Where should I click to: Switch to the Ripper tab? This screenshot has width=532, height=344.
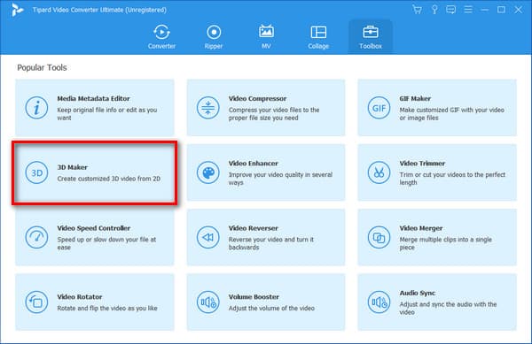click(214, 37)
